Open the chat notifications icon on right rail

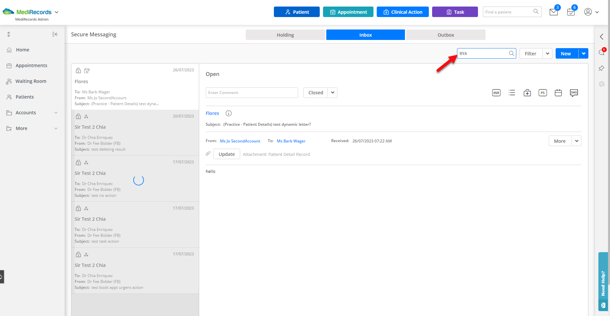coord(602,52)
